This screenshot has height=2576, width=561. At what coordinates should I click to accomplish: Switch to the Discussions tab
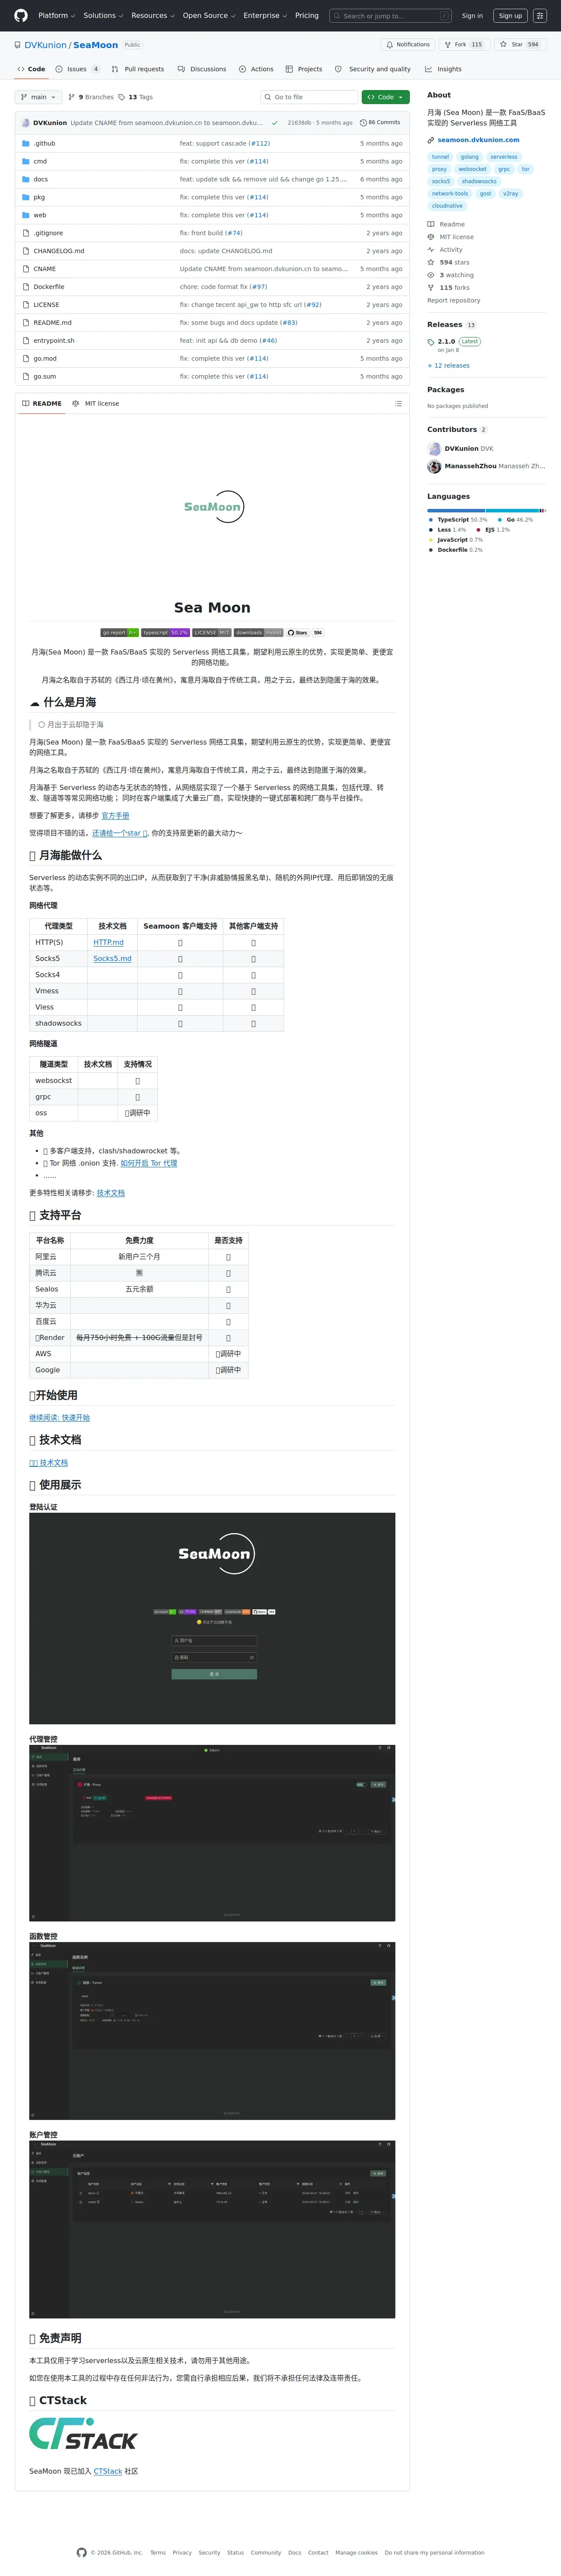point(202,69)
